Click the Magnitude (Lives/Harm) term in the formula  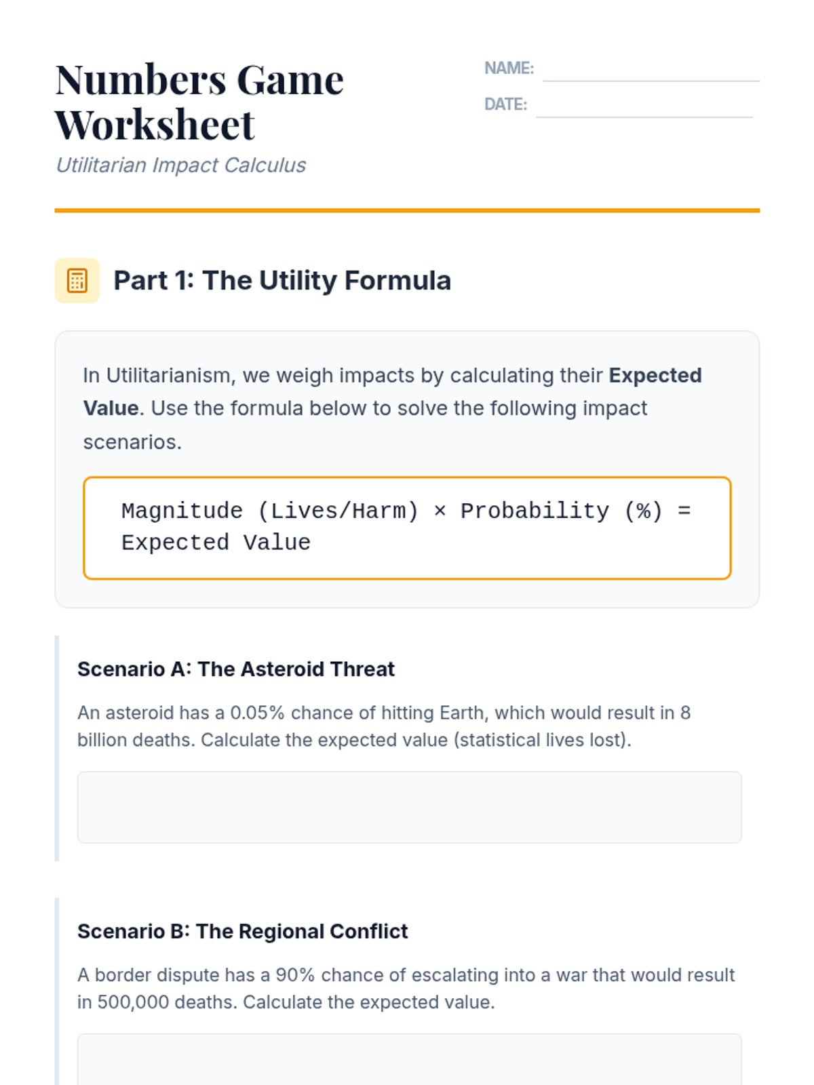270,511
